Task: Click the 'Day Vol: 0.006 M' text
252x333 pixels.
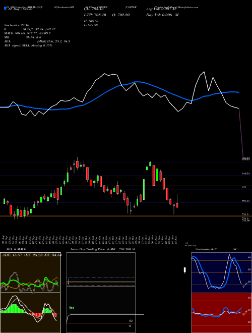Action: click(162, 15)
